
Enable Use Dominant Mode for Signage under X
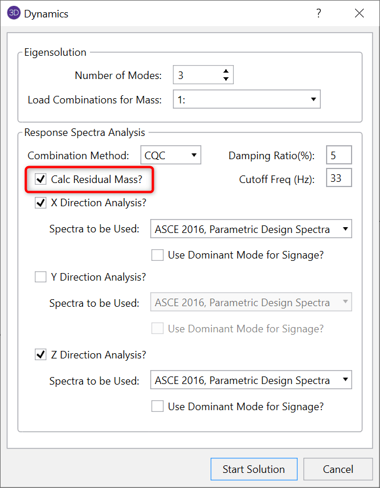point(157,254)
